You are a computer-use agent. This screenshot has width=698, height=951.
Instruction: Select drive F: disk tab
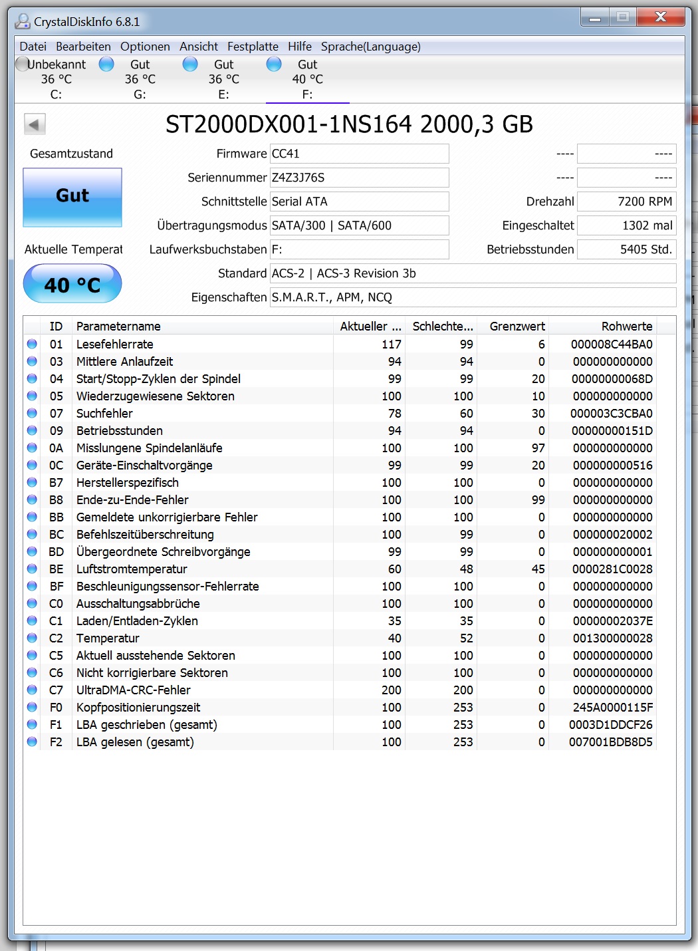point(308,79)
